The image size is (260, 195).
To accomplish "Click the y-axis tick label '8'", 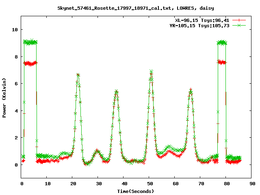I will point(16,57).
